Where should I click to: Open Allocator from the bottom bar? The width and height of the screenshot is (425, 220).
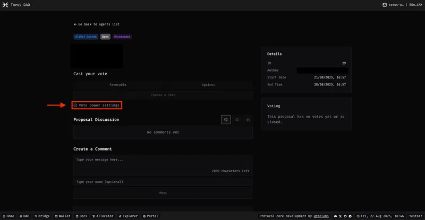pos(104,216)
